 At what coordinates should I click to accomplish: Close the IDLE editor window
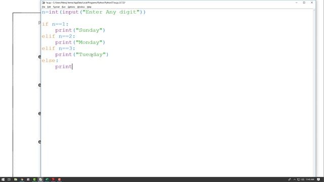click(x=312, y=3)
